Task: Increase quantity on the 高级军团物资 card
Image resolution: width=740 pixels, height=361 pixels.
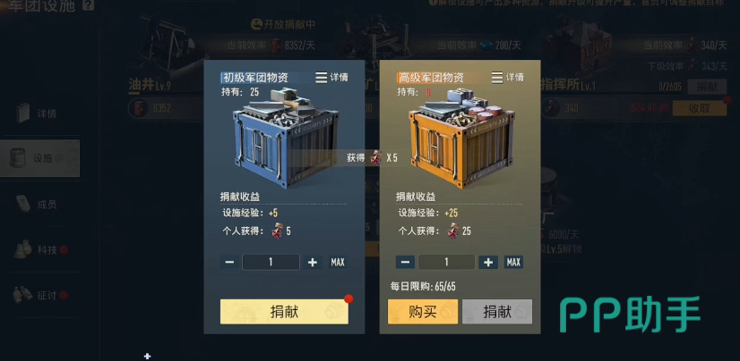Action: coord(488,262)
